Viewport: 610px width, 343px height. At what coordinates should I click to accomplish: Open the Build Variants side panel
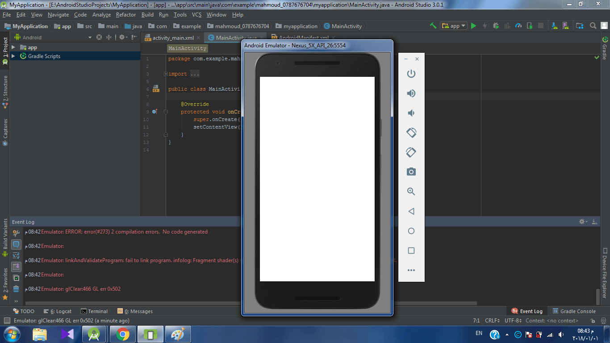click(5, 238)
